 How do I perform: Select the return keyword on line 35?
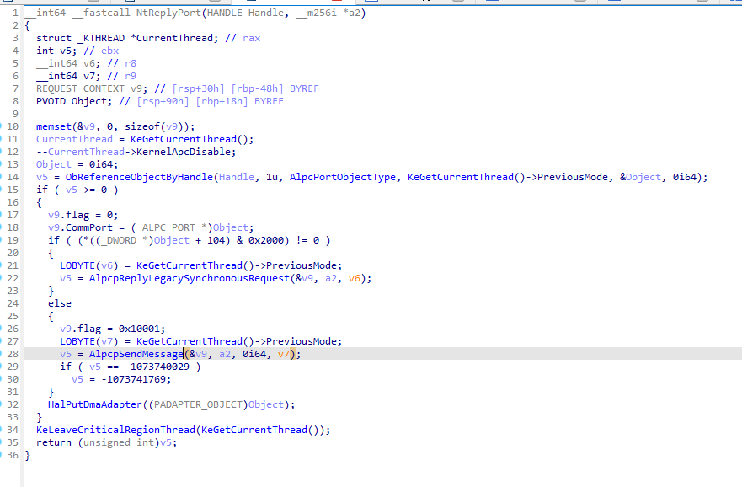click(53, 442)
